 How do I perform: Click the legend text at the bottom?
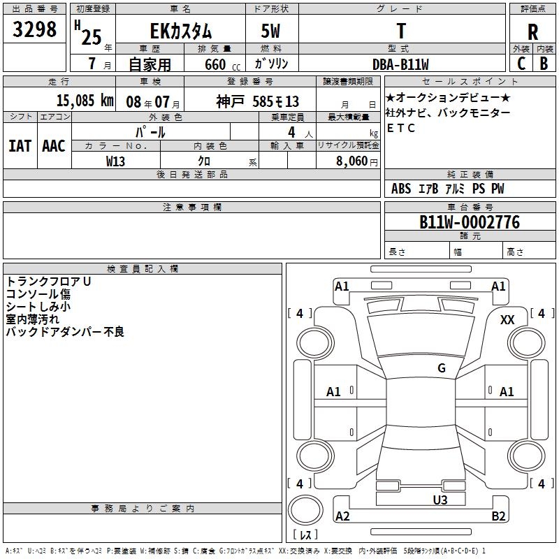246,551
